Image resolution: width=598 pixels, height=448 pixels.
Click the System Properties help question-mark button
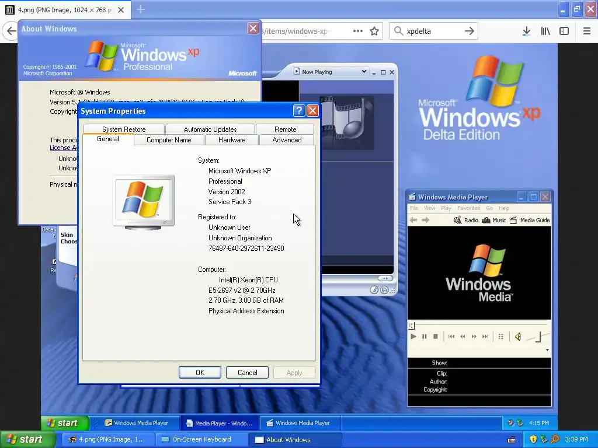pyautogui.click(x=299, y=111)
